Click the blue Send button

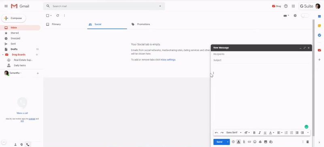coord(220,142)
